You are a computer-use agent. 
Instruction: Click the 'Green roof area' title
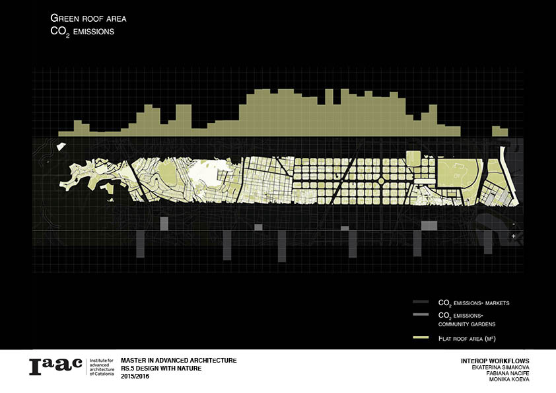[88, 19]
